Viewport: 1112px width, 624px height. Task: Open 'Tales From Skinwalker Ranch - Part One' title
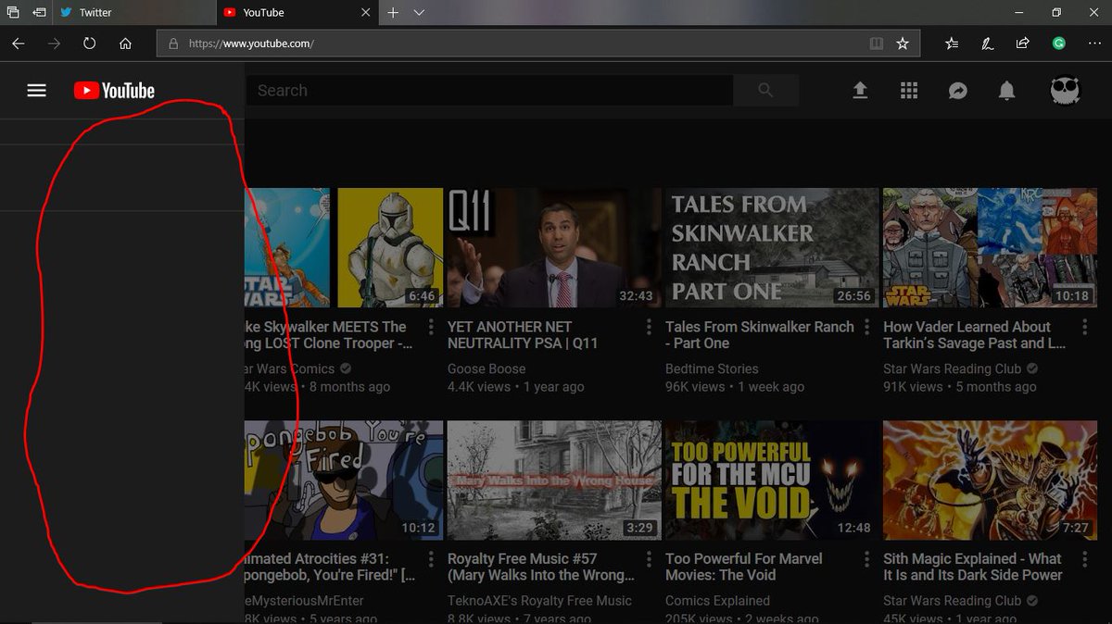[x=760, y=335]
